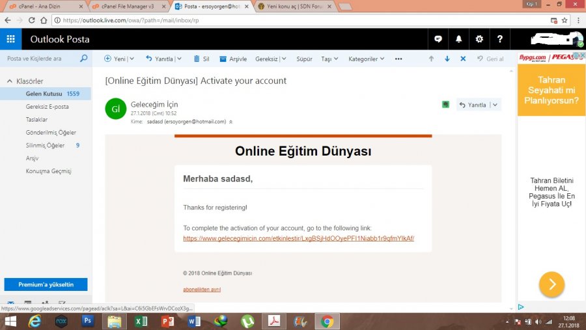Go to next message down arrow

click(447, 59)
